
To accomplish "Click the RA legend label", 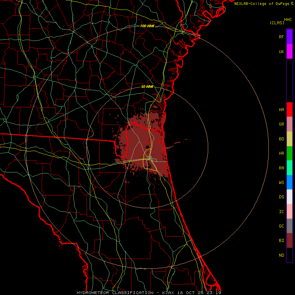I will 281,168.
